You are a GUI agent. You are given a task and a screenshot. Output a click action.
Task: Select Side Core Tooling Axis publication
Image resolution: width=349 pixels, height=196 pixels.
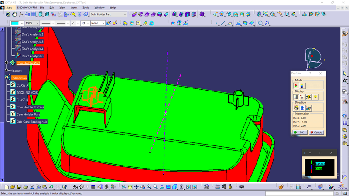[x=32, y=122]
